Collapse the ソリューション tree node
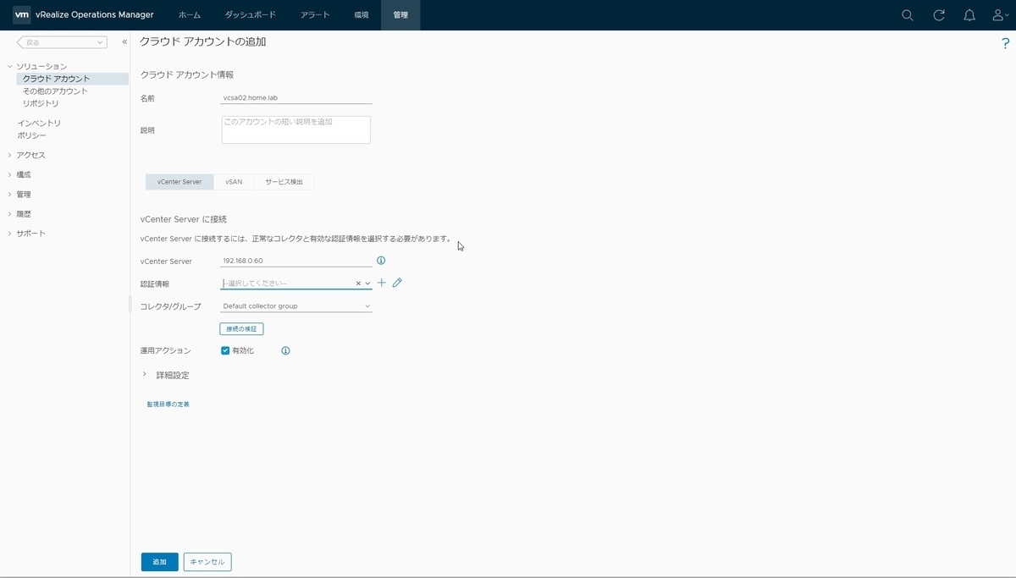 coord(9,66)
